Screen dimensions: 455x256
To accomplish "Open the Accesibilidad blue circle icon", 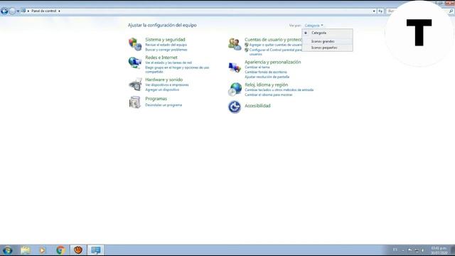I will tap(235, 107).
